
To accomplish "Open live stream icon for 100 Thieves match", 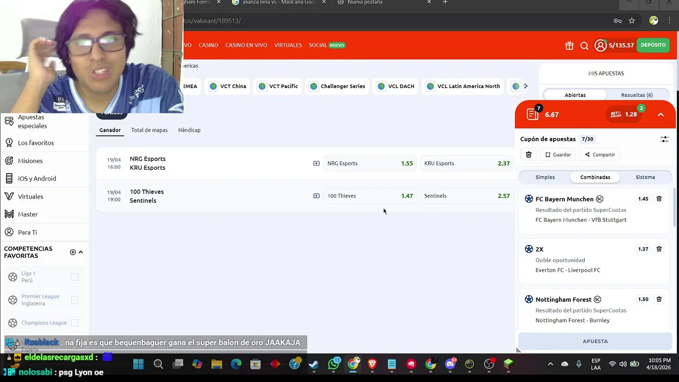I will (x=316, y=196).
